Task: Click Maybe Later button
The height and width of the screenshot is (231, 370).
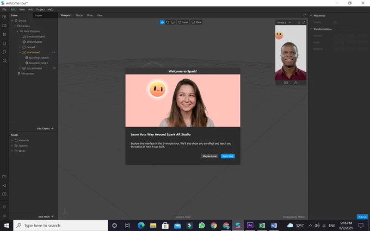Action: point(209,156)
